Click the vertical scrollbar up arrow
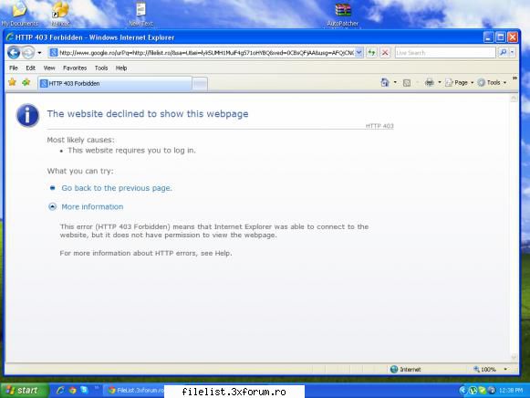This screenshot has width=530, height=398. pos(514,99)
